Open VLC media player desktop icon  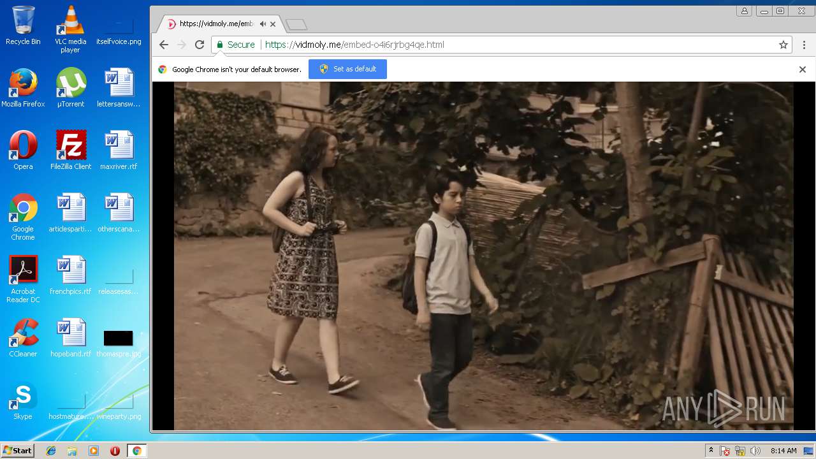tap(70, 29)
